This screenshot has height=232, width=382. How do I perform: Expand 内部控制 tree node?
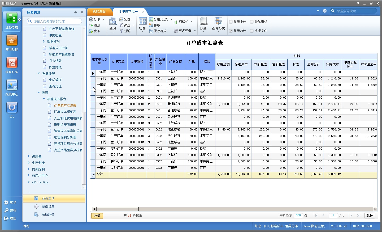(x=29, y=169)
